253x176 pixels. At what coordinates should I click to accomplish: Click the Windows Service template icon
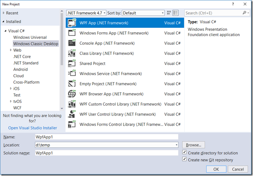(72, 73)
